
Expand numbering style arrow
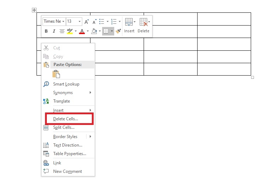point(120,22)
